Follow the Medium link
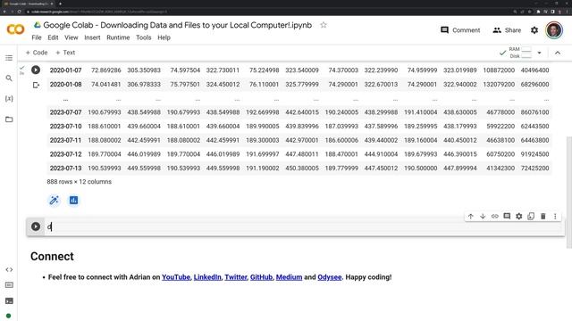The image size is (572, 321). tap(289, 277)
